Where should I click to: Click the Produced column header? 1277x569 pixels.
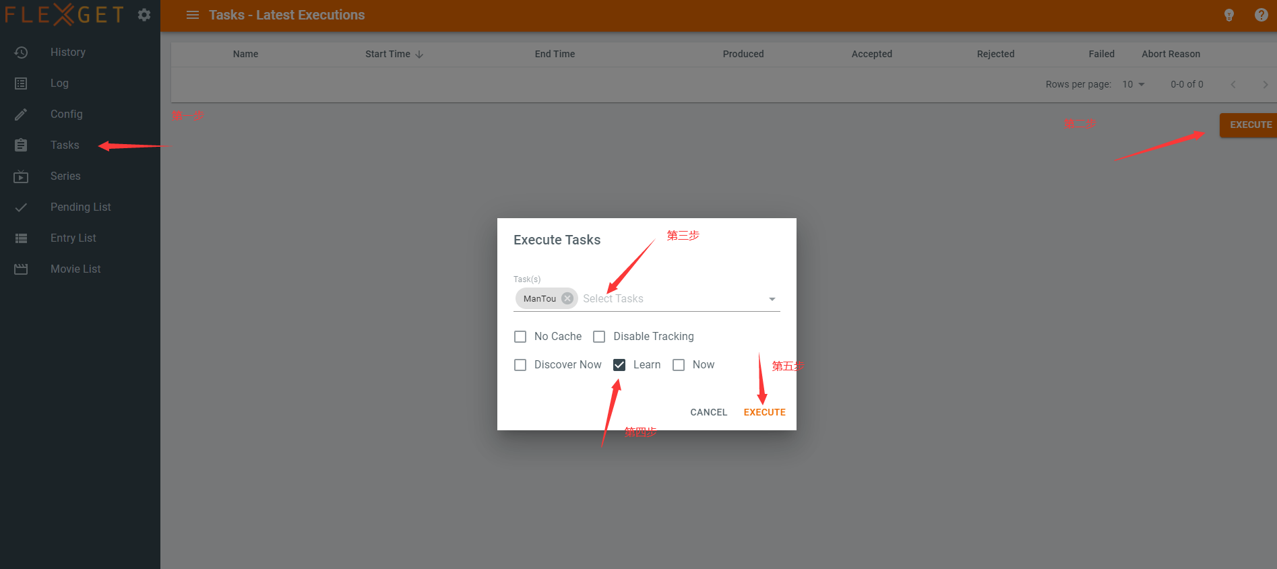click(743, 54)
